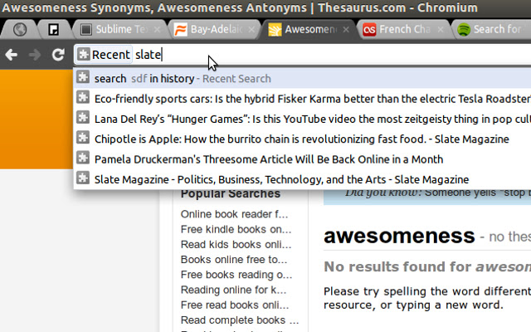The image size is (531, 332).
Task: Switch to the Spotify Search for tab
Action: point(491,30)
